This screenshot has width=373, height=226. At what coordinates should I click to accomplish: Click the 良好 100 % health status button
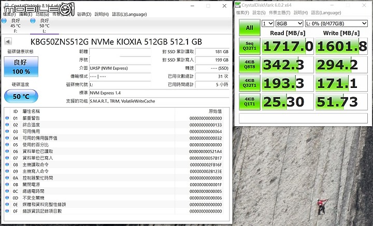[x=21, y=67]
